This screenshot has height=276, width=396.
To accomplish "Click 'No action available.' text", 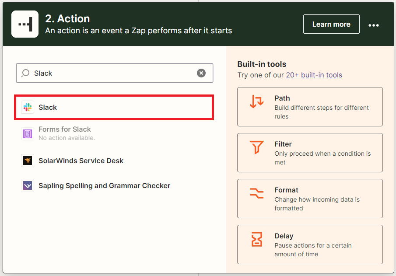I will point(67,138).
